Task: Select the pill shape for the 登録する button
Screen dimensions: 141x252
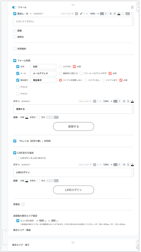Action: [56, 118]
